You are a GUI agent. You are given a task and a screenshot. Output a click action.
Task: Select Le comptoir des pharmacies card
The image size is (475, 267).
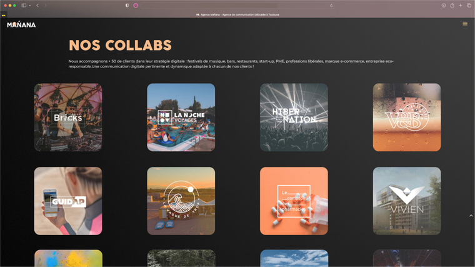click(x=294, y=201)
